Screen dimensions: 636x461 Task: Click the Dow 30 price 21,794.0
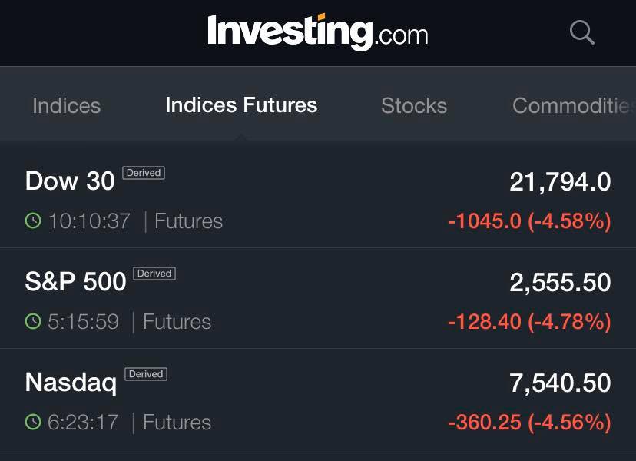point(560,181)
